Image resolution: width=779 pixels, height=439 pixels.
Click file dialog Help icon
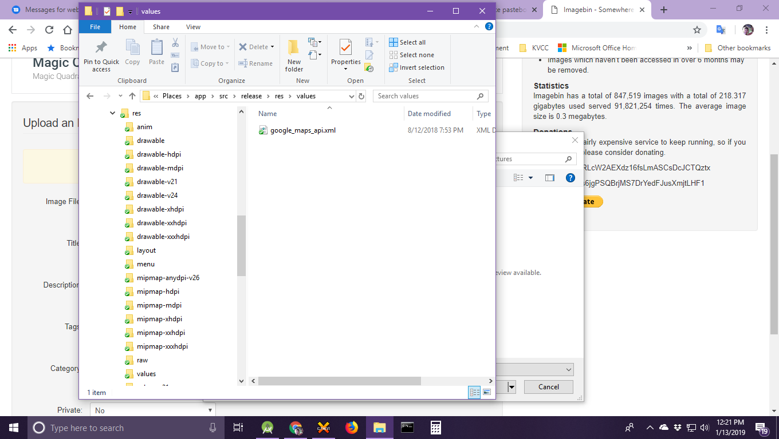click(571, 178)
